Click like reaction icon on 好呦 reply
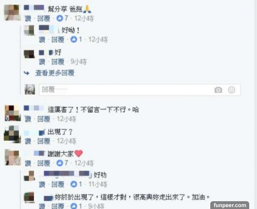Screen dimensions: 257x209 [74, 39]
